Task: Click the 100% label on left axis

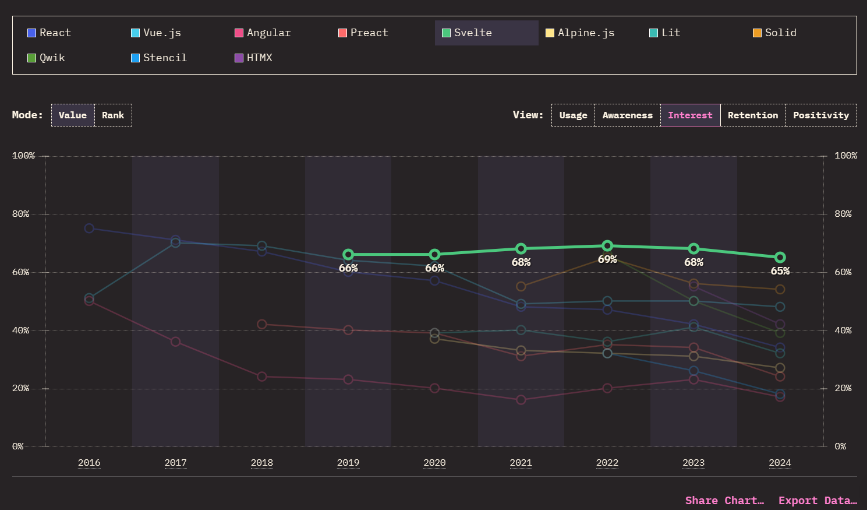Action: tap(23, 156)
